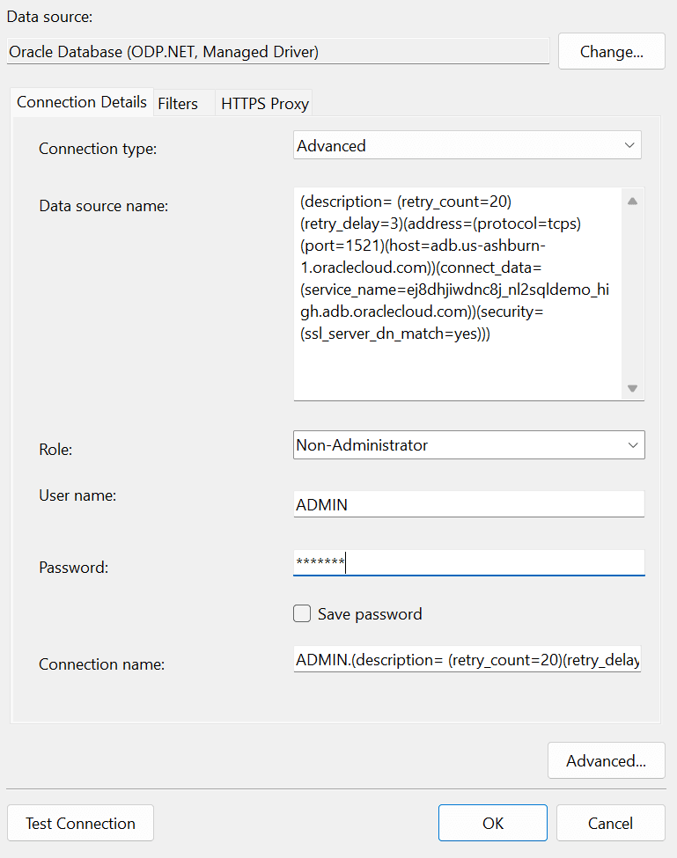Open the Role dropdown showing Non-Administrator
The height and width of the screenshot is (858, 677).
pos(467,444)
